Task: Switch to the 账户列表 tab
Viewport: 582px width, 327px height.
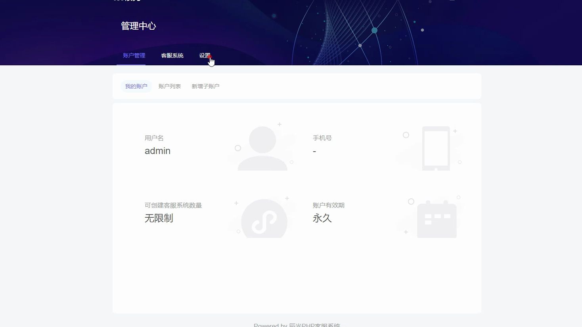Action: point(169,86)
